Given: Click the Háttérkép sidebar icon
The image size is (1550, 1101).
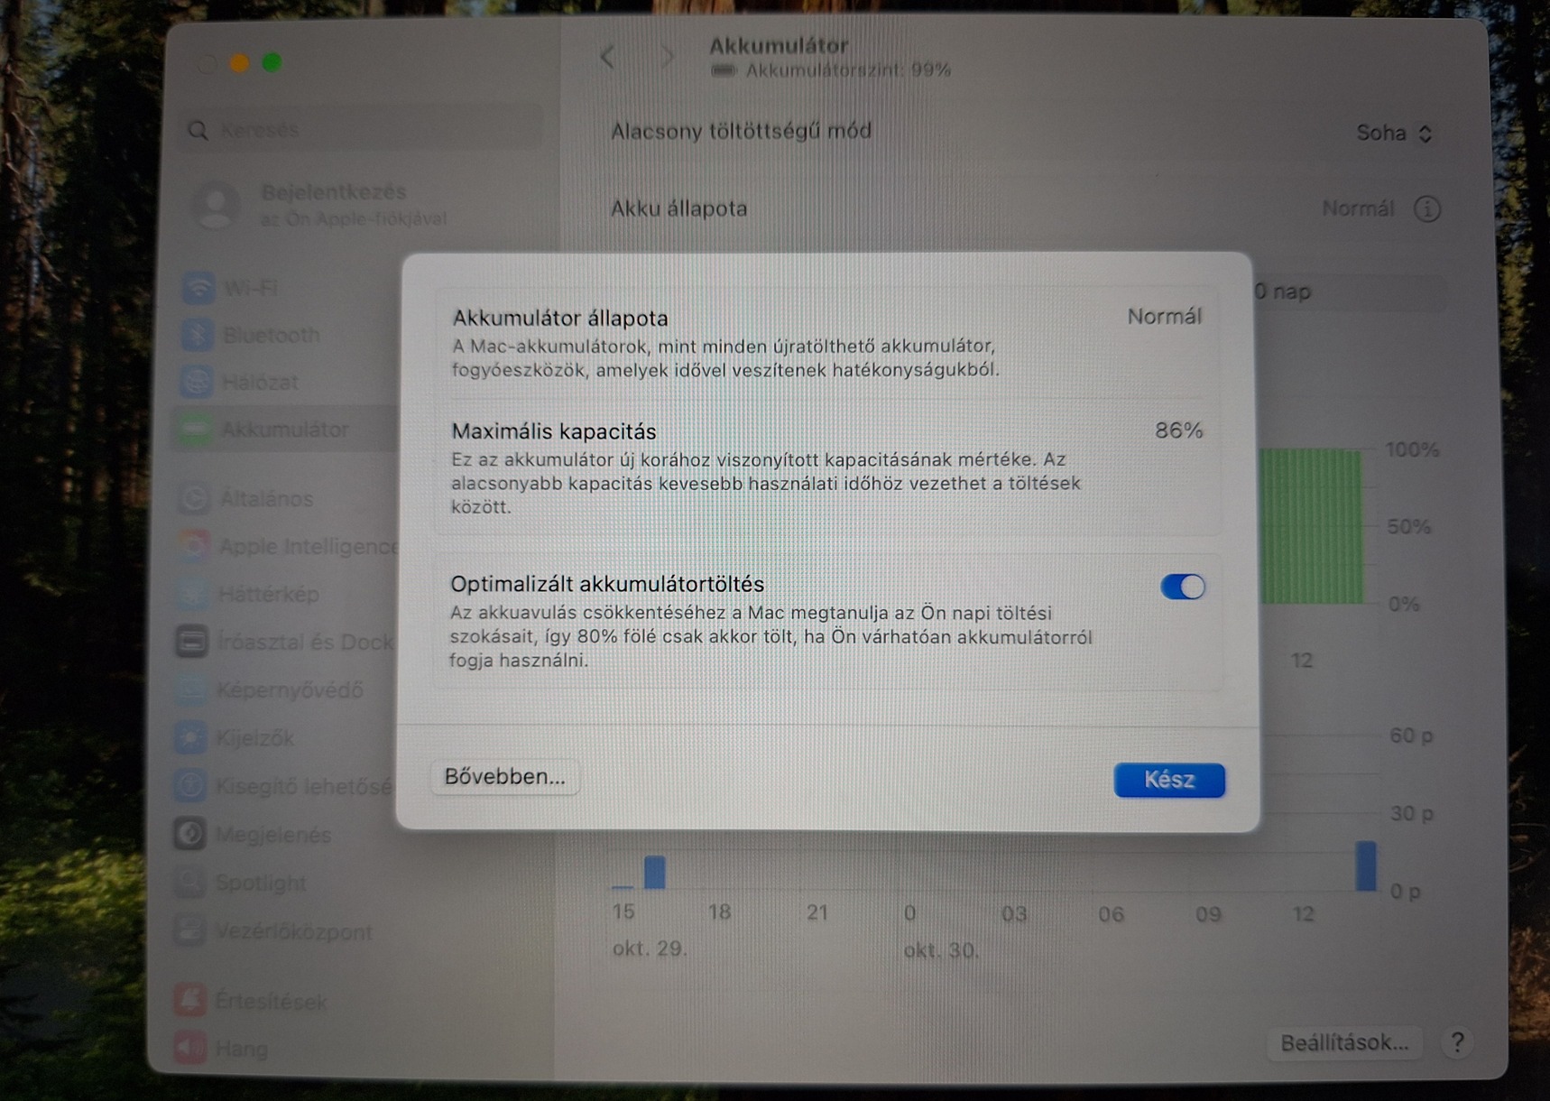Looking at the screenshot, I should coord(192,594).
